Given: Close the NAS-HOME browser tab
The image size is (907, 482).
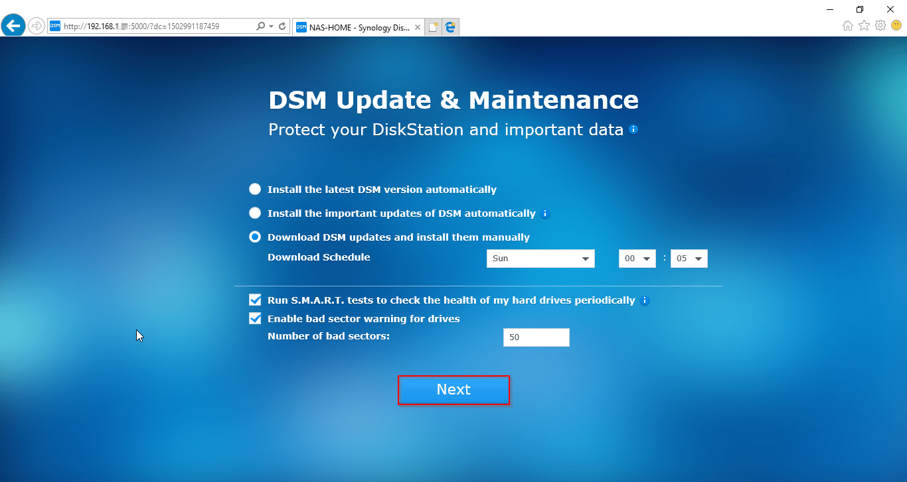Looking at the screenshot, I should (x=417, y=27).
